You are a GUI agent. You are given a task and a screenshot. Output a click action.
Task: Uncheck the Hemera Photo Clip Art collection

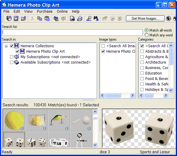[17, 51]
